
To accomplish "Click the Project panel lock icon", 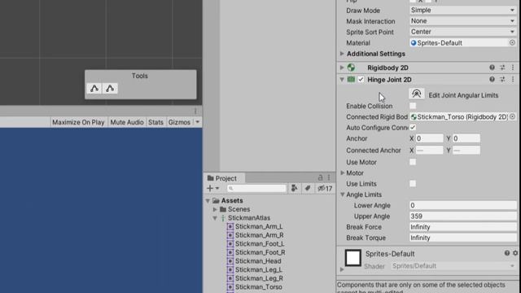I will pyautogui.click(x=320, y=177).
